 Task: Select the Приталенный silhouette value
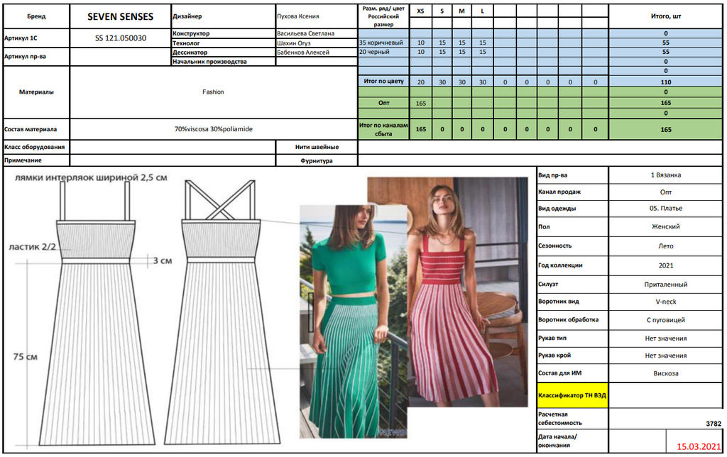tap(666, 284)
